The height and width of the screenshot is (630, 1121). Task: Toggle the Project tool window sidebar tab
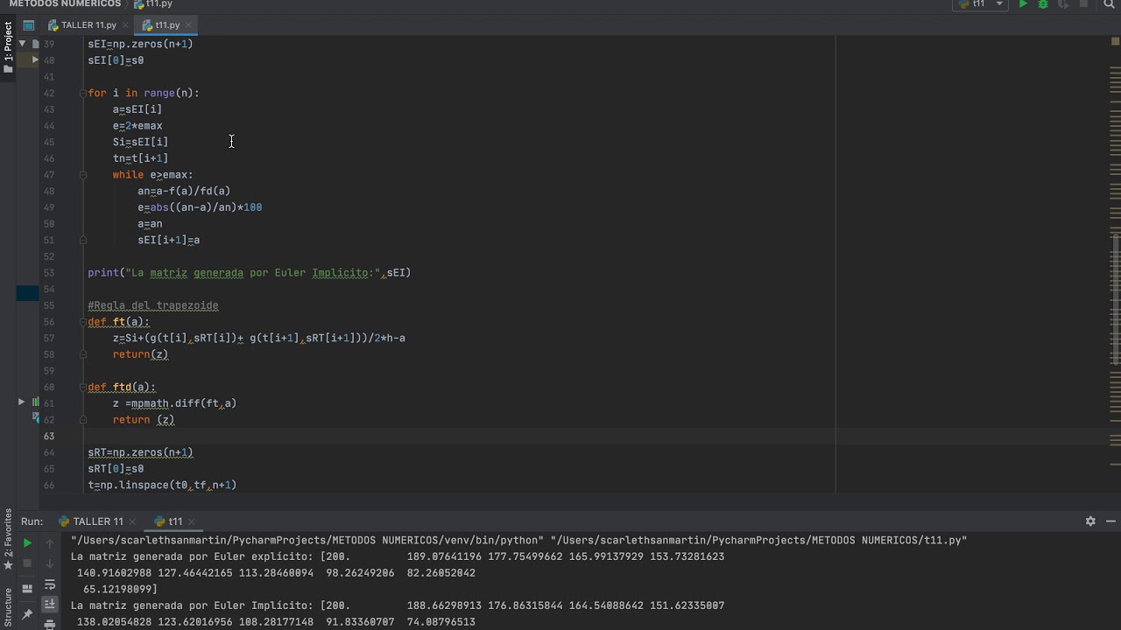8,48
